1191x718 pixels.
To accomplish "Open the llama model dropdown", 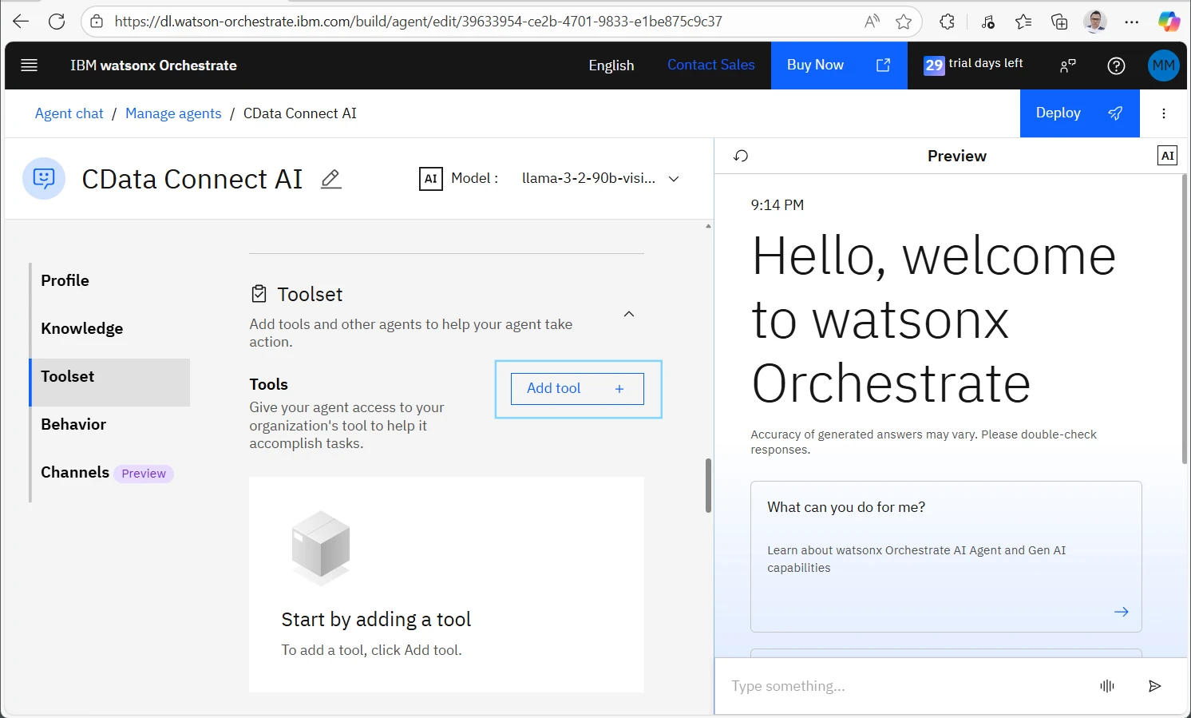I will pyautogui.click(x=600, y=179).
